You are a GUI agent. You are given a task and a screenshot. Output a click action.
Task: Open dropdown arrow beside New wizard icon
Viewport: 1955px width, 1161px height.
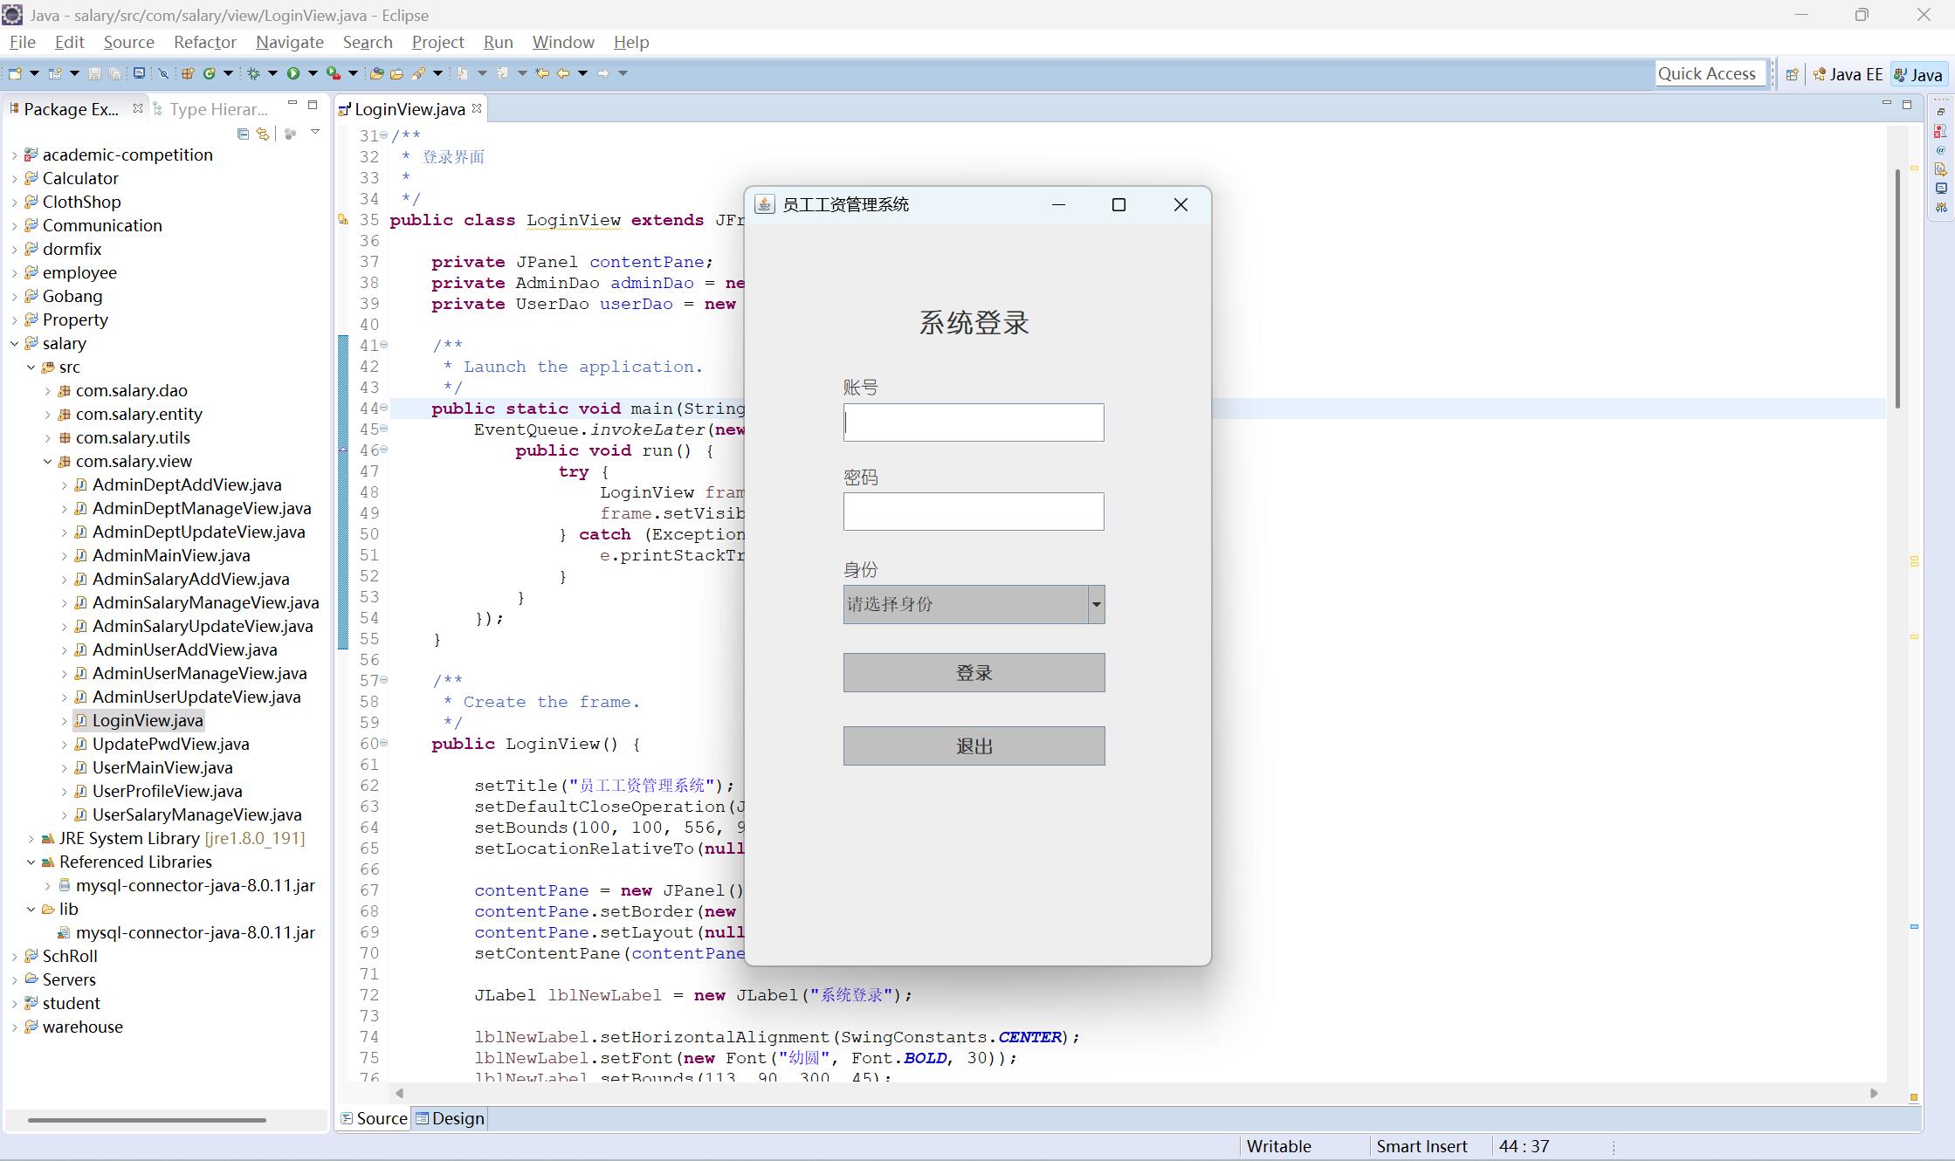coord(35,73)
